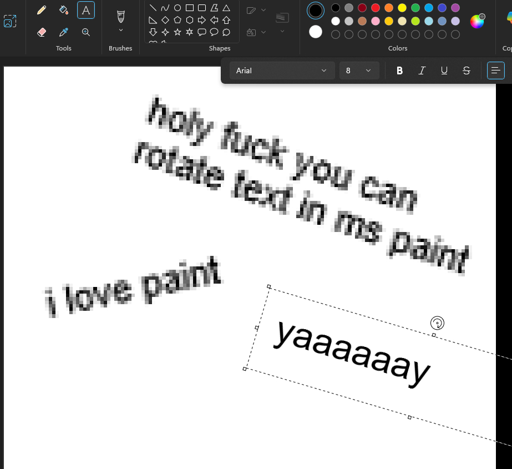Activate the Magnifier zoom tool
The height and width of the screenshot is (469, 512).
coord(86,32)
